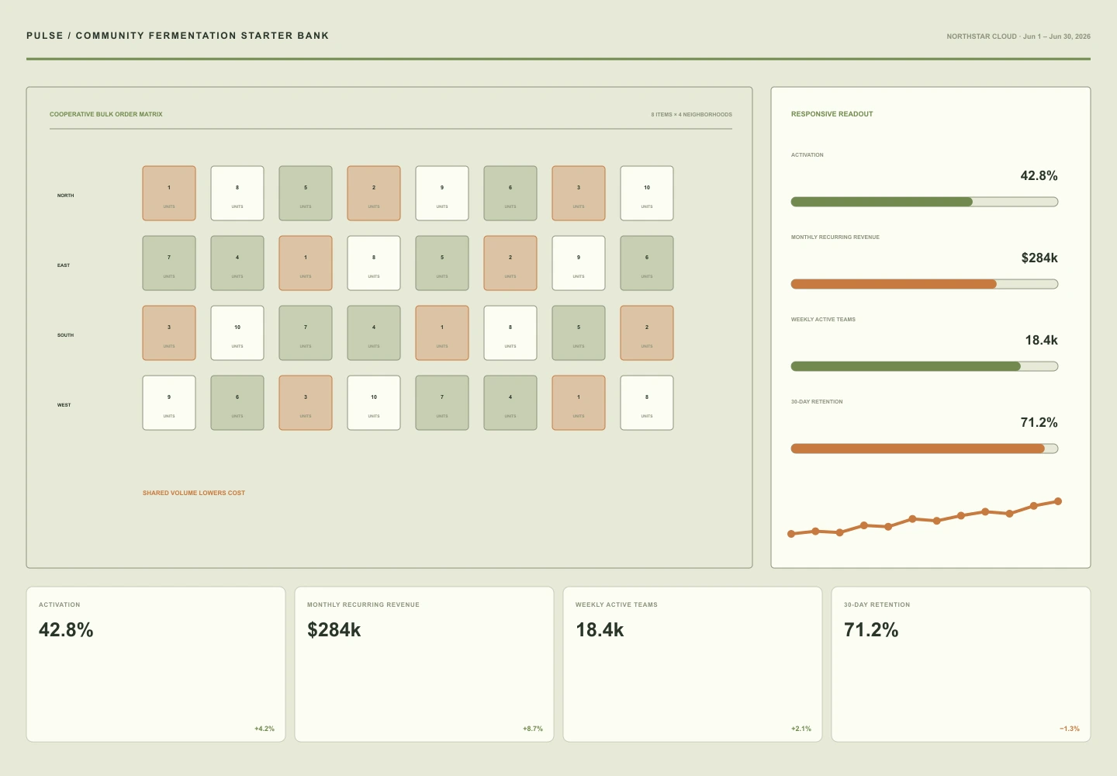Click the 'Pulse / Community Fermentation Starter Bank' title
1117x776 pixels.
178,36
